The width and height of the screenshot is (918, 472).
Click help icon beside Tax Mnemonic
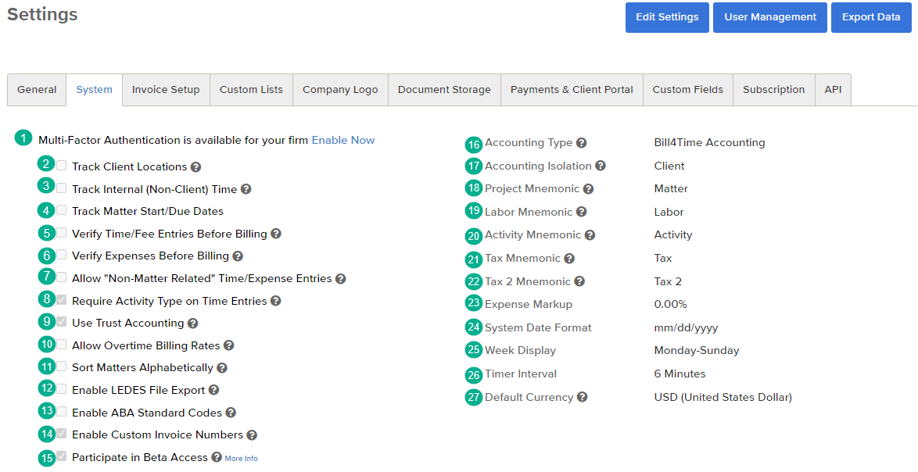570,259
